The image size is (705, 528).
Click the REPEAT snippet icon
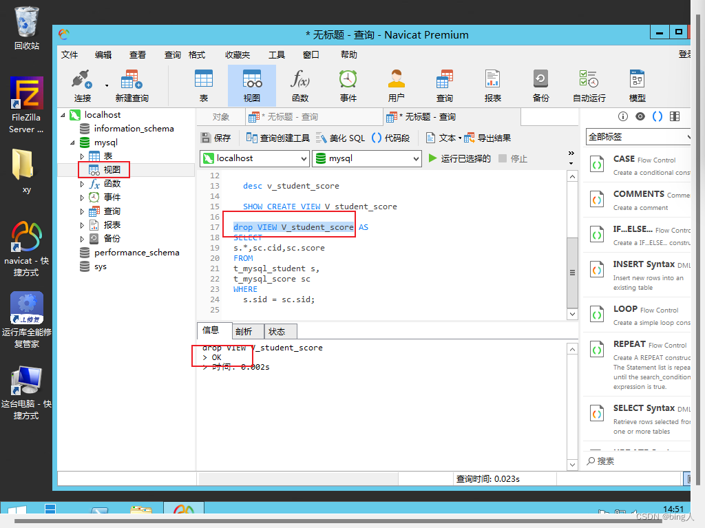pyautogui.click(x=597, y=350)
